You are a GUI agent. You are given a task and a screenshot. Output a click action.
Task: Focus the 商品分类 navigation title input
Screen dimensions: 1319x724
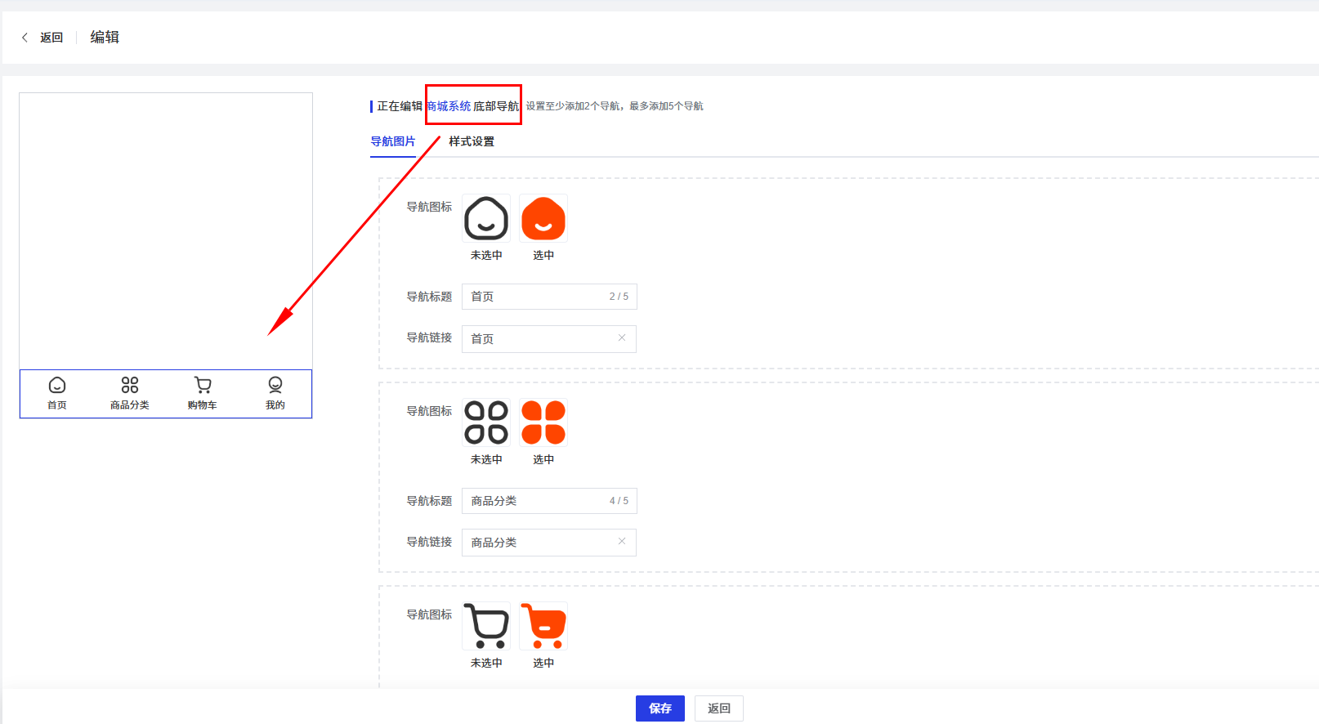[x=535, y=501]
